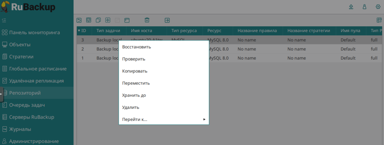Click the verify shield icon in toolbar
The image size is (384, 145).
coord(88,20)
